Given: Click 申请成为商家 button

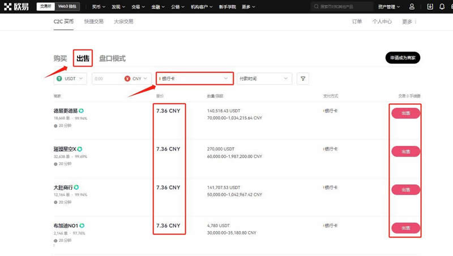Looking at the screenshot, I should tap(403, 58).
